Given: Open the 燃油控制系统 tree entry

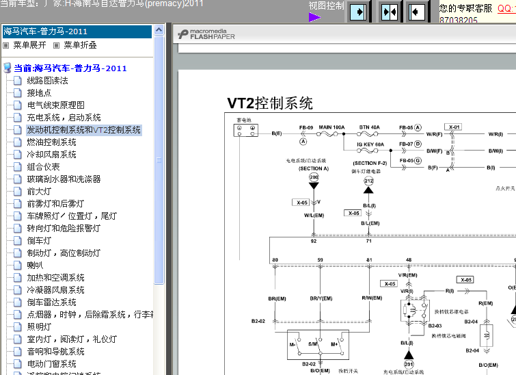Looking at the screenshot, I should tap(51, 142).
